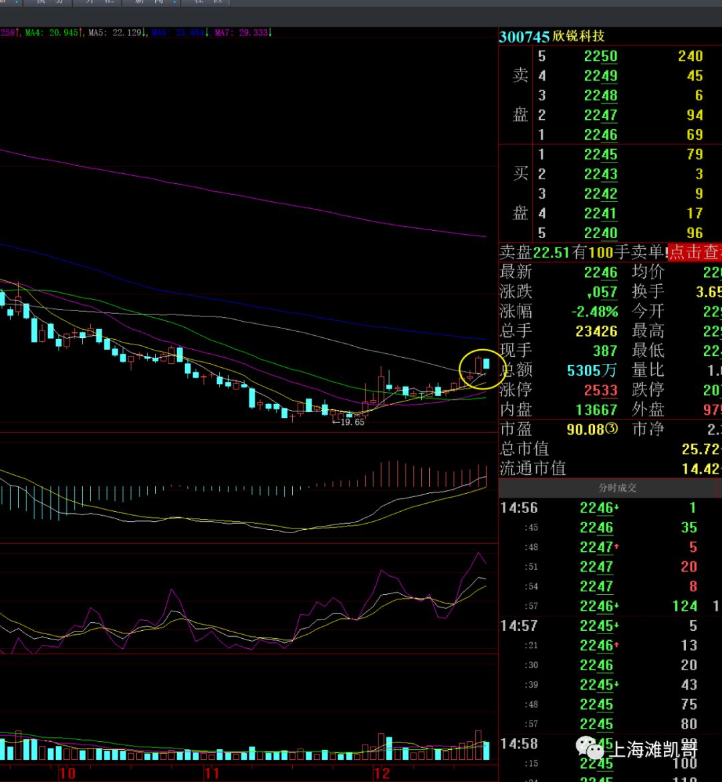Image resolution: width=722 pixels, height=782 pixels.
Task: Click the 300745 欣锐科技 stock title
Action: [552, 36]
